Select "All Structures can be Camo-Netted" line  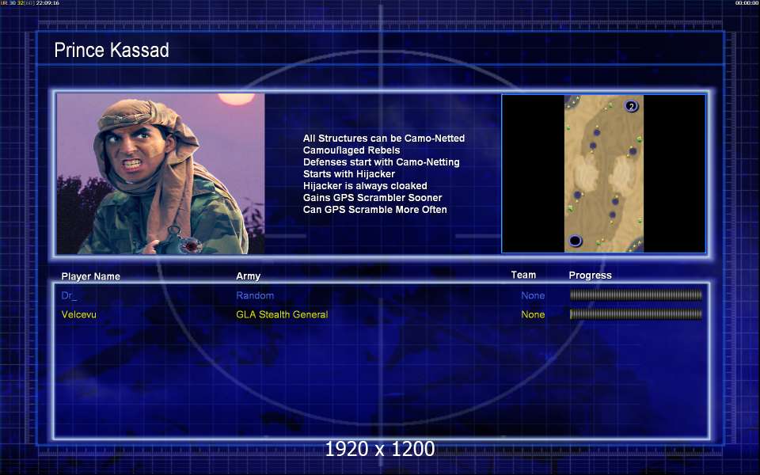tap(384, 138)
